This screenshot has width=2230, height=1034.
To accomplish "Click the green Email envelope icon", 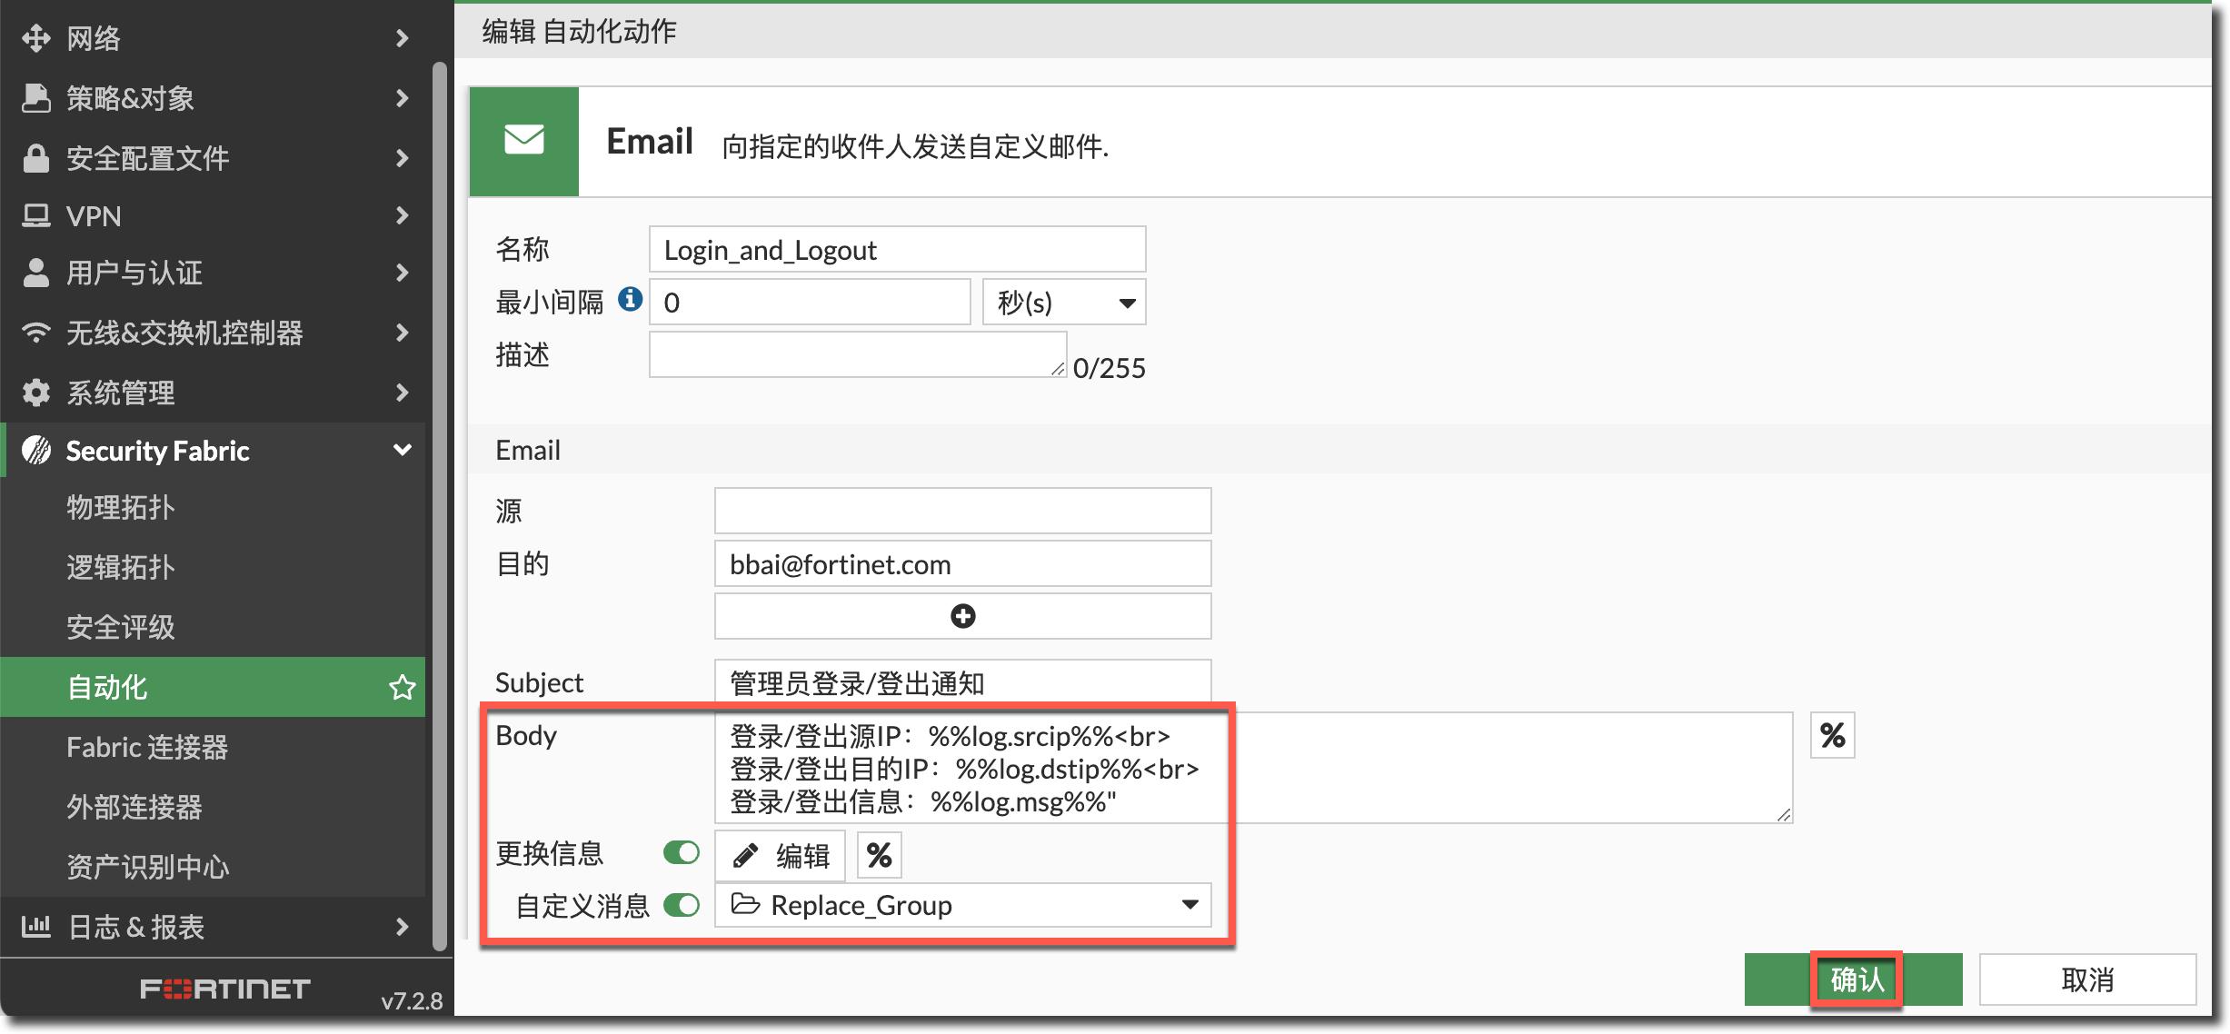I will [524, 141].
